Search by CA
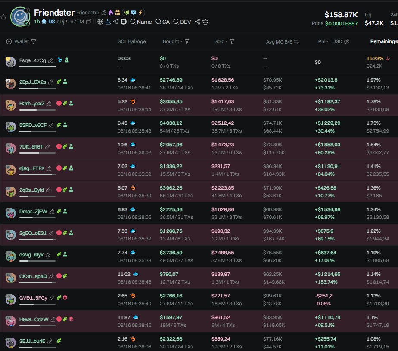 [163, 22]
